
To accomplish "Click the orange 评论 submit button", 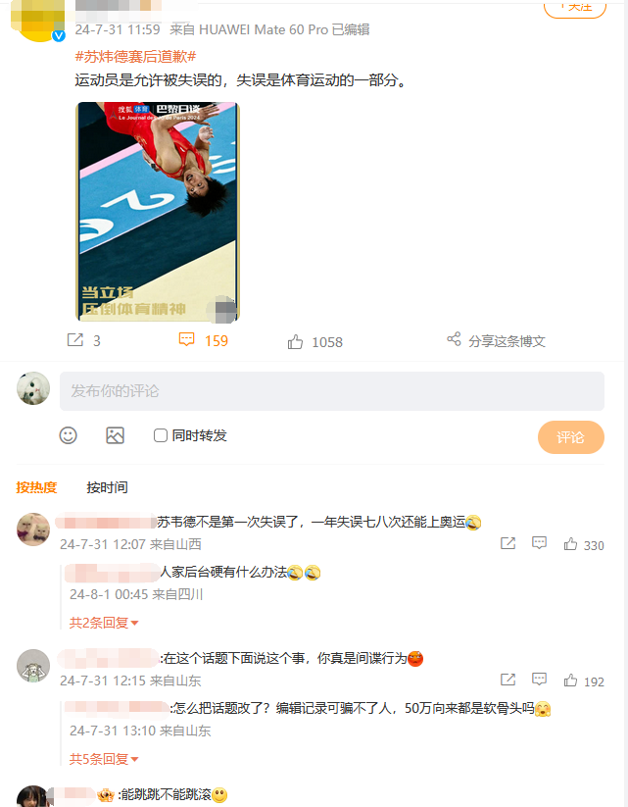I will pos(571,437).
